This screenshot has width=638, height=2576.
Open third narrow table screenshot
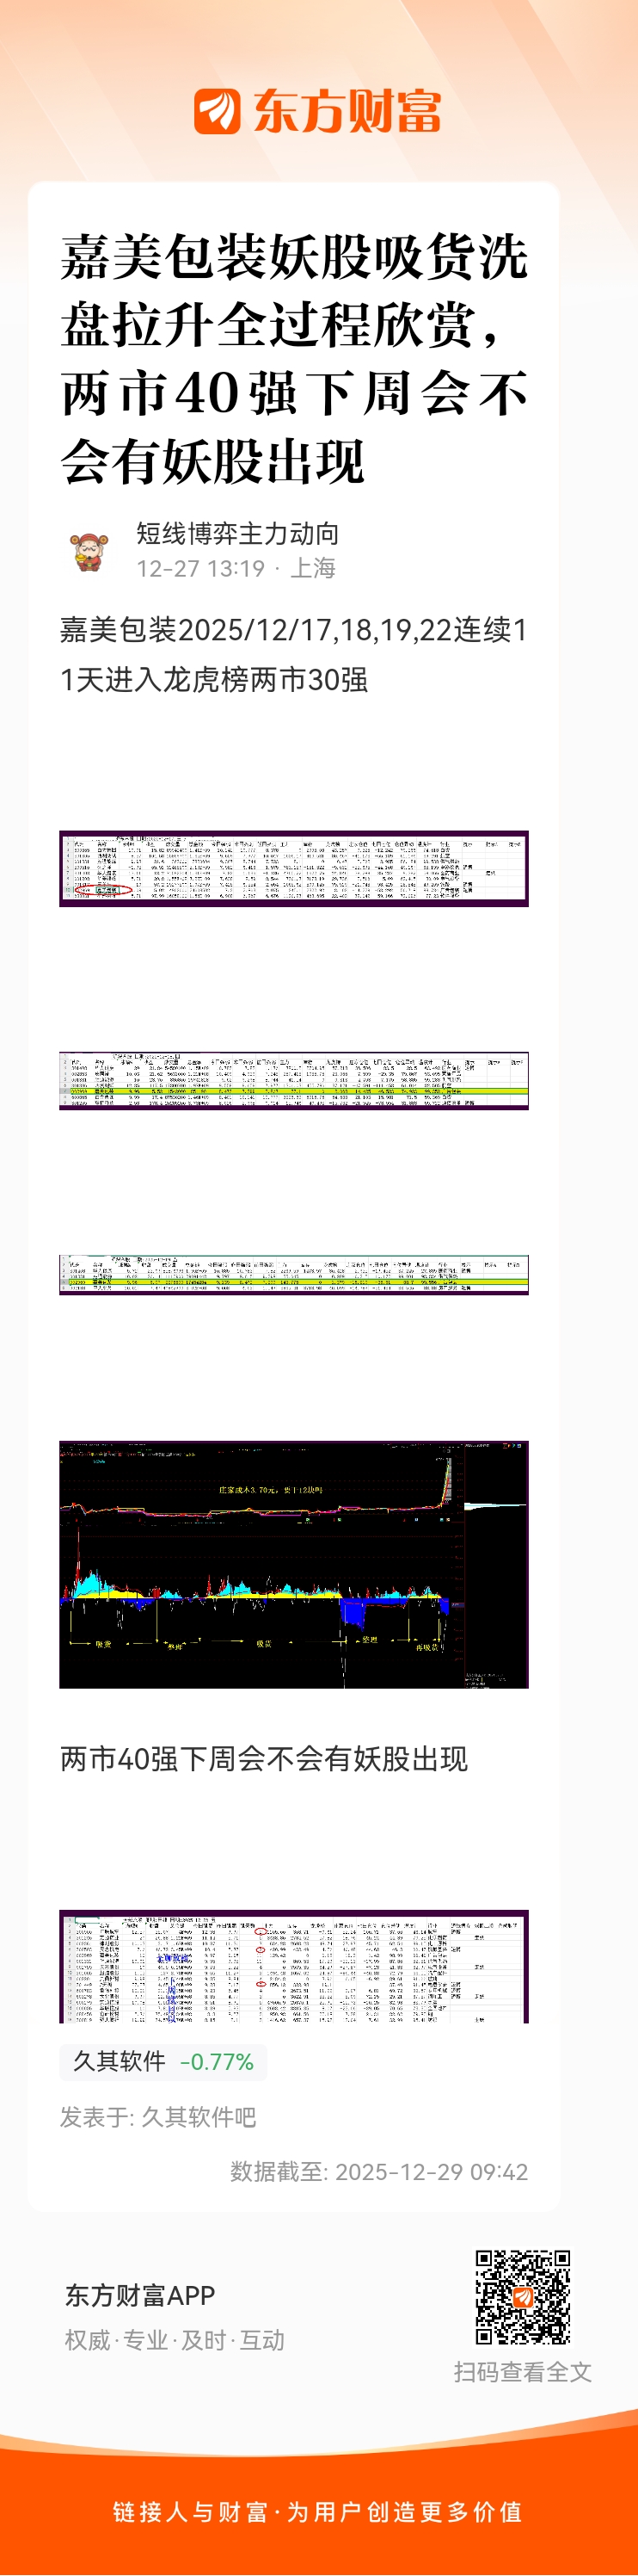(x=293, y=1275)
